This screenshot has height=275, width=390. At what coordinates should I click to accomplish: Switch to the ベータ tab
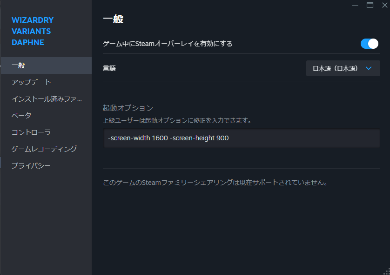click(46, 115)
